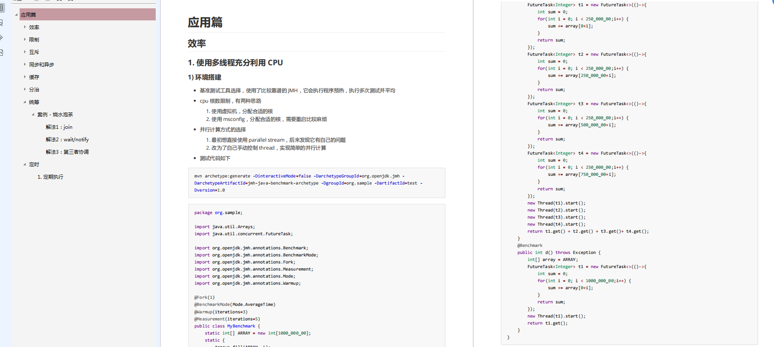Expand the 缓存 outline node
The image size is (774, 347).
tap(25, 77)
